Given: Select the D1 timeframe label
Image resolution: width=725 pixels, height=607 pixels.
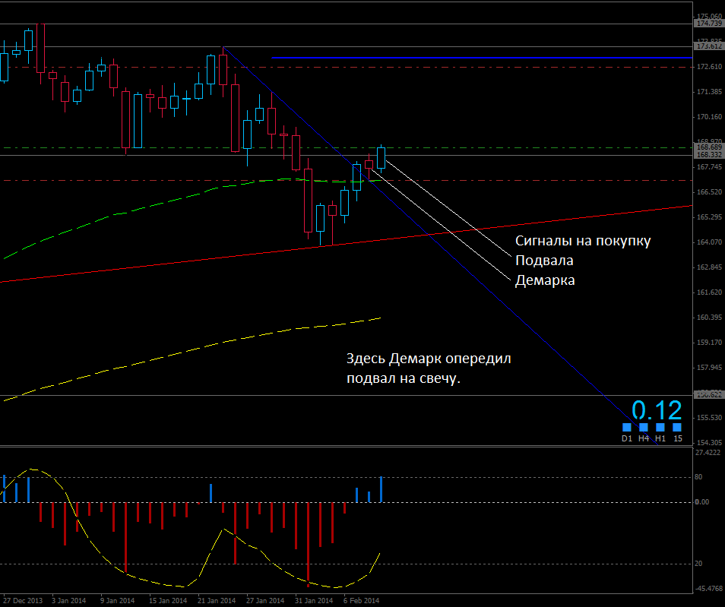Looking at the screenshot, I should (627, 438).
